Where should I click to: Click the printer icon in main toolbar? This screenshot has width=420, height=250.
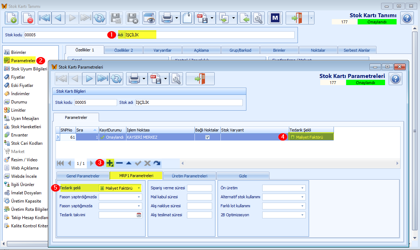tap(167, 18)
